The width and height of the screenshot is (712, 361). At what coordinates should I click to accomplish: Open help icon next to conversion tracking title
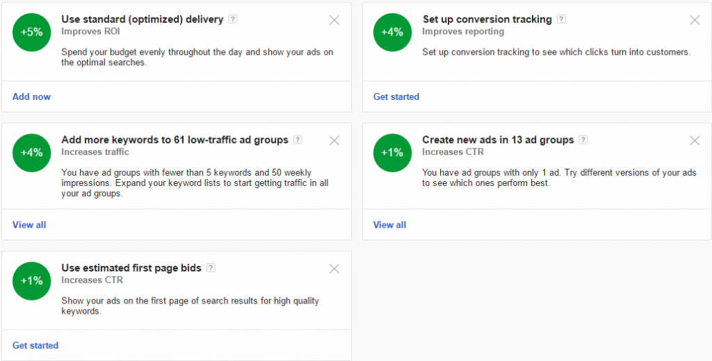point(561,19)
